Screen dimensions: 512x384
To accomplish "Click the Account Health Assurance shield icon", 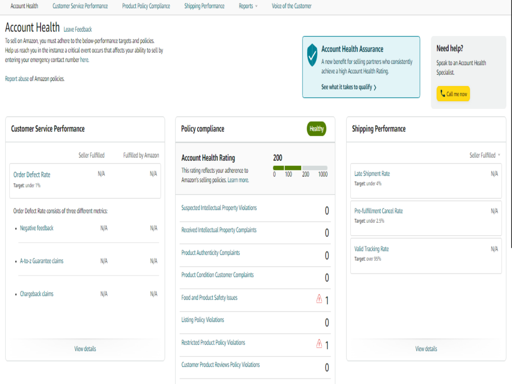I will point(312,55).
